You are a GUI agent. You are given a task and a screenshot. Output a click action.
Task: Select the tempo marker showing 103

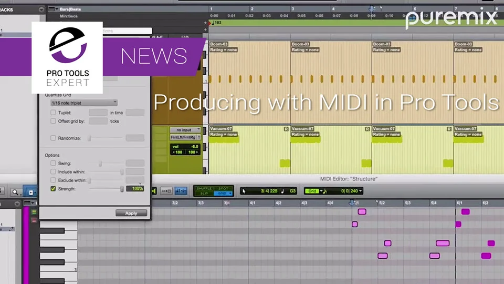(x=216, y=23)
